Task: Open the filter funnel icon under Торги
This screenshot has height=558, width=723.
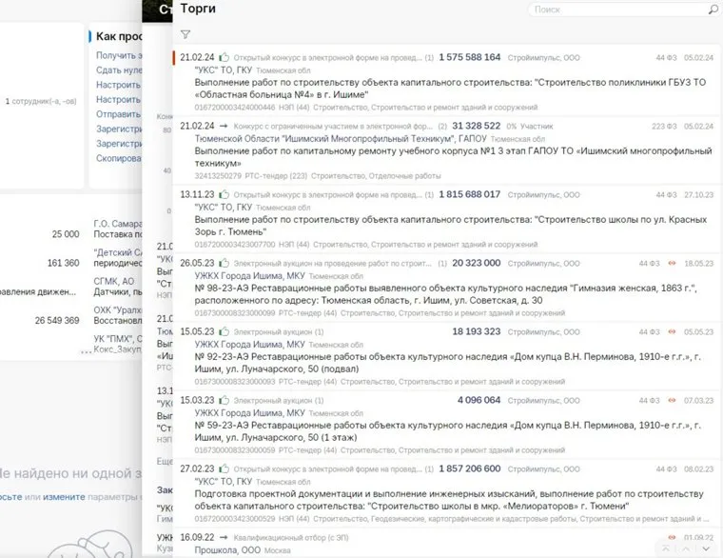Action: [x=186, y=34]
